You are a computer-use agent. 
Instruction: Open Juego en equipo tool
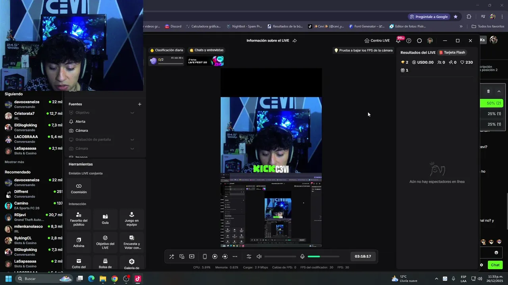click(132, 219)
